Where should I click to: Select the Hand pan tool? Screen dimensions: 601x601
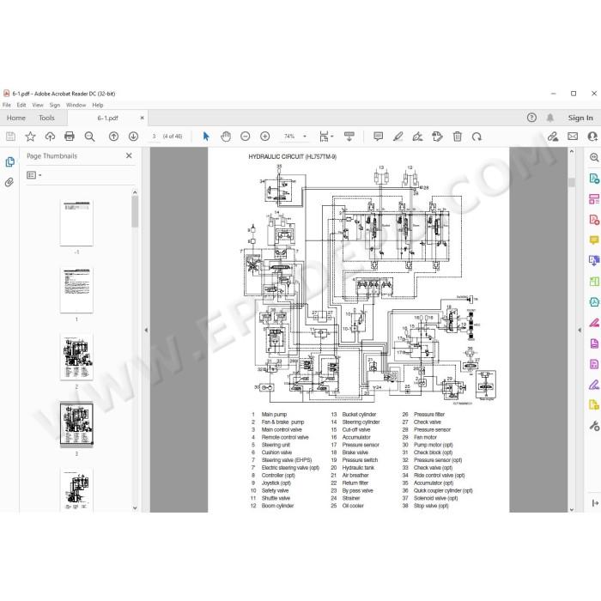[x=226, y=137]
